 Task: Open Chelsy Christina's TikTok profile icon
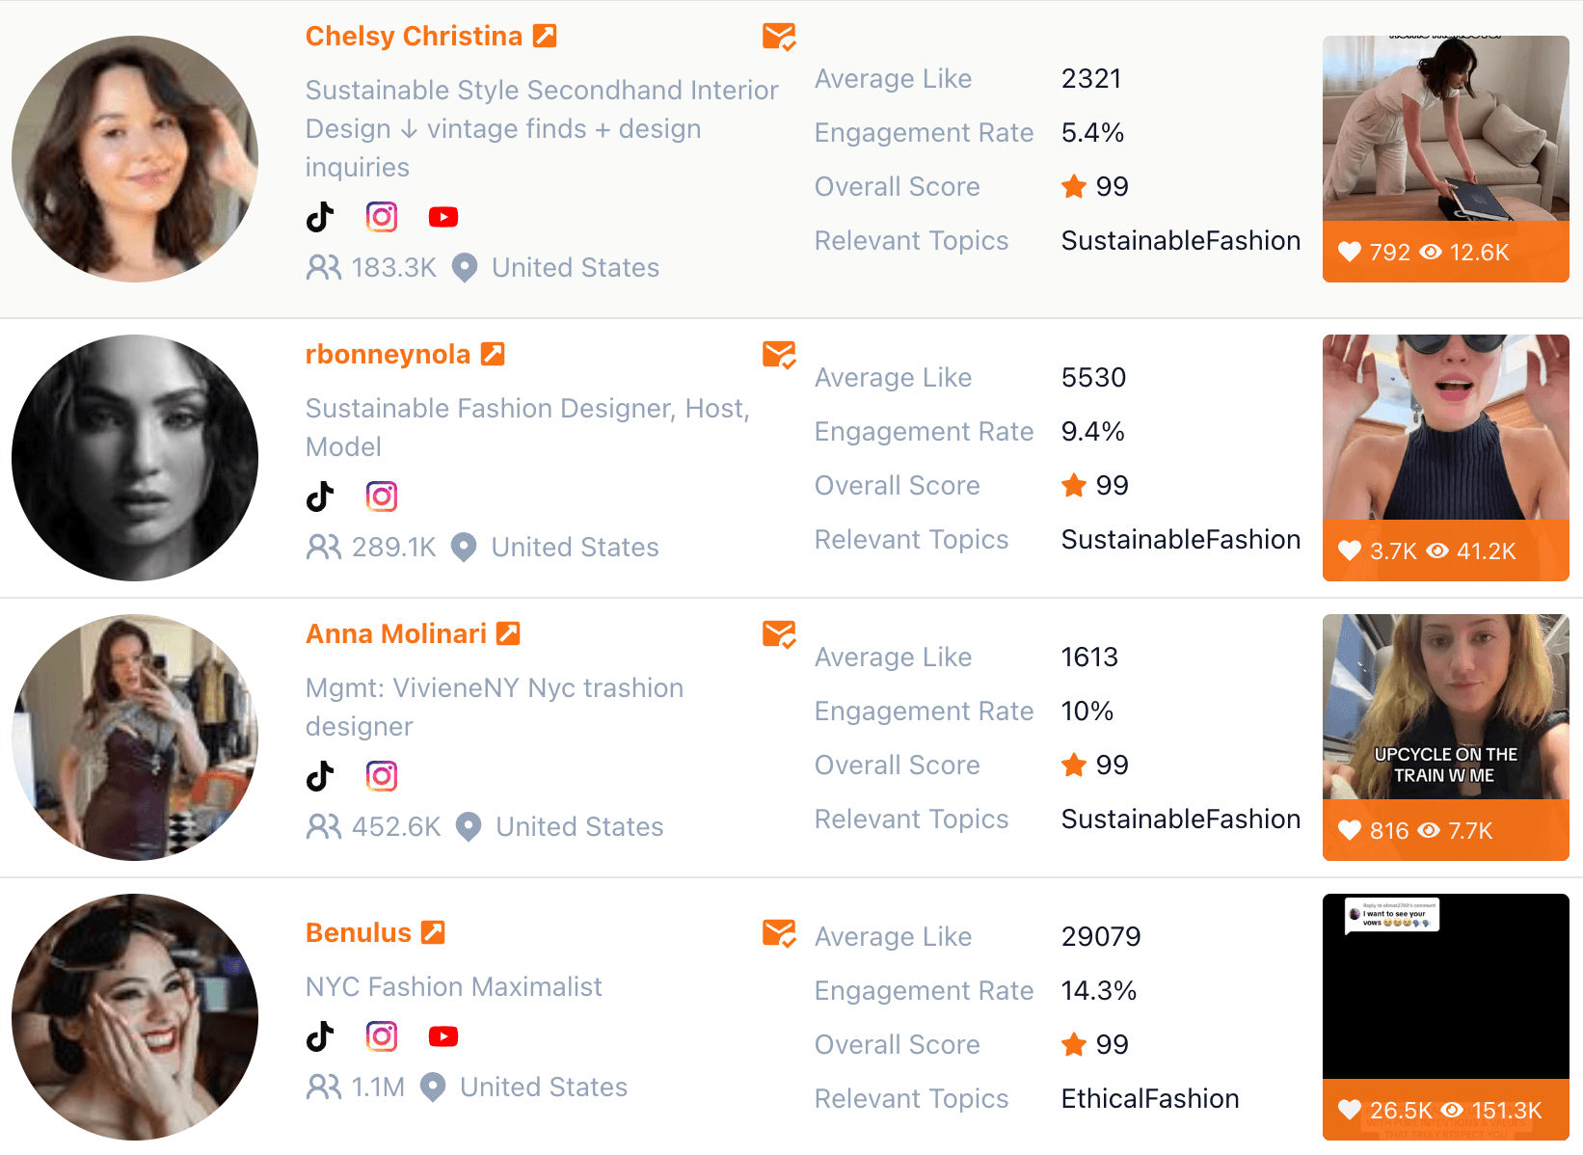(x=320, y=217)
